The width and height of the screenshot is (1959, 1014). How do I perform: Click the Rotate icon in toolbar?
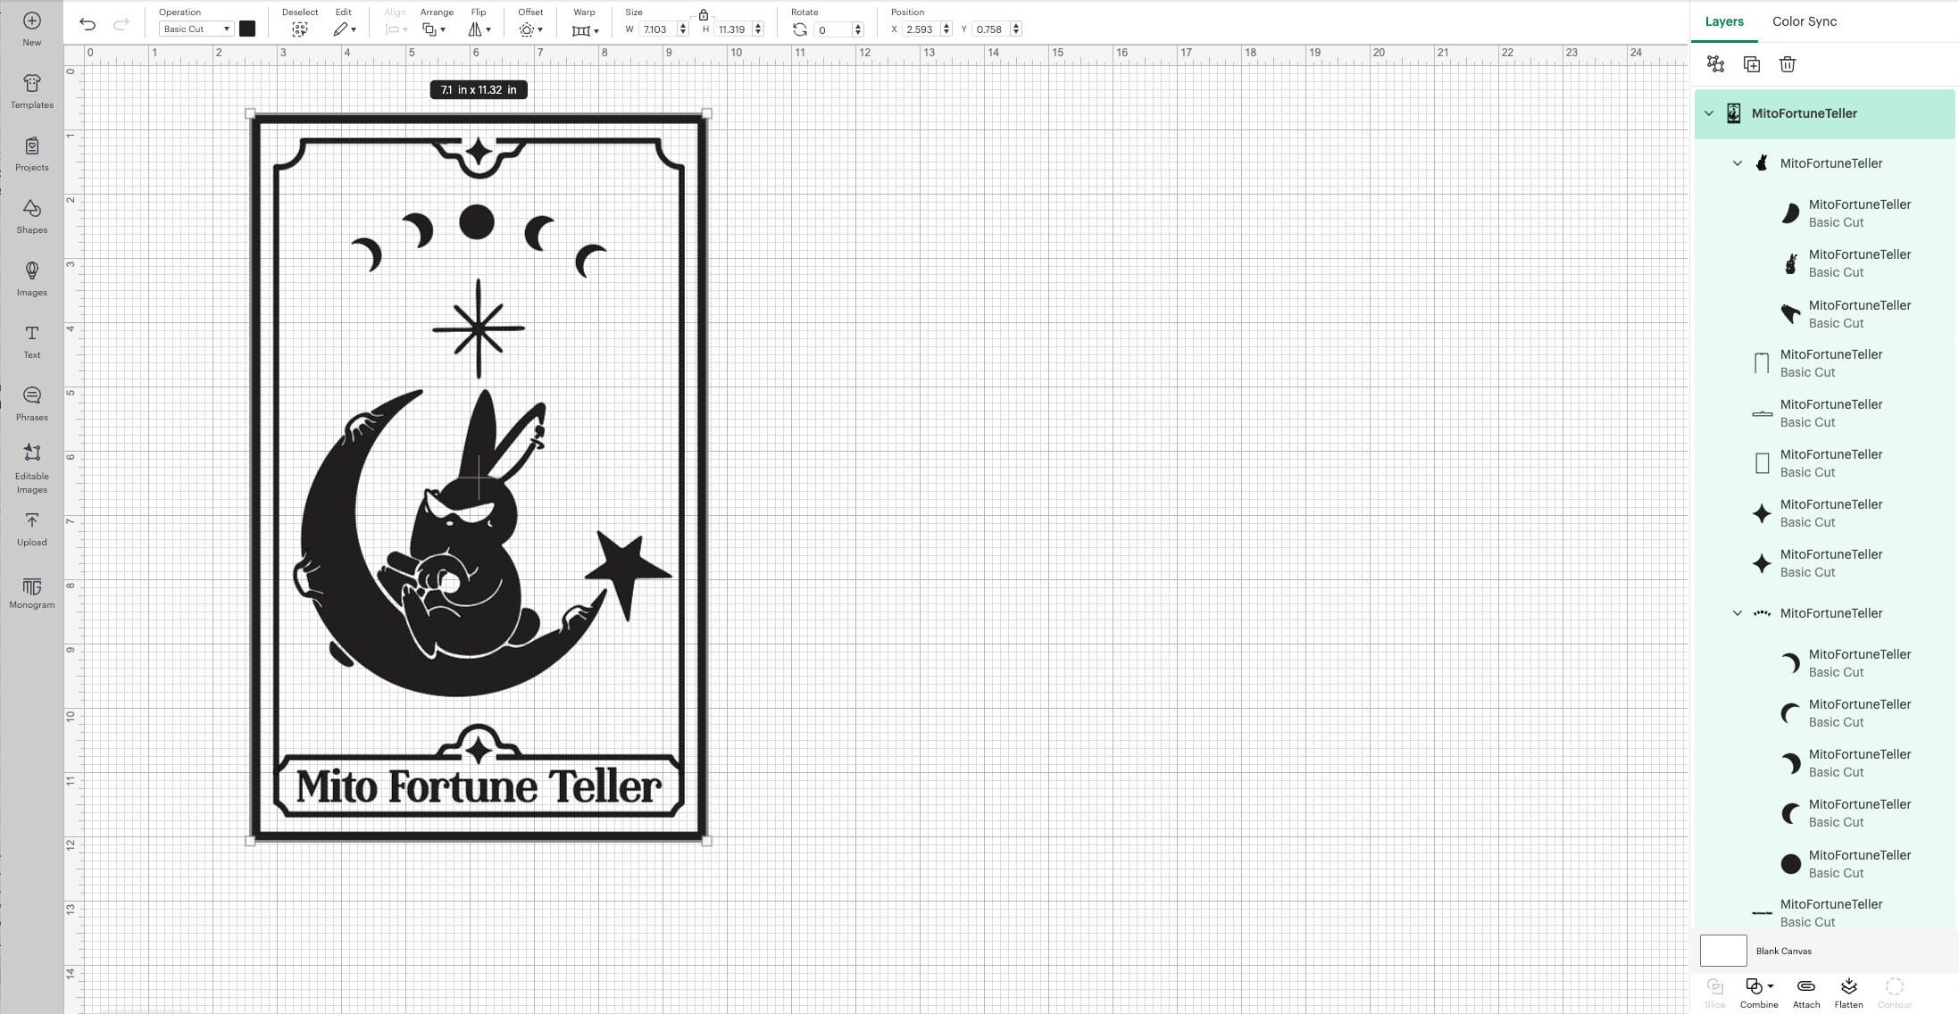(x=800, y=29)
